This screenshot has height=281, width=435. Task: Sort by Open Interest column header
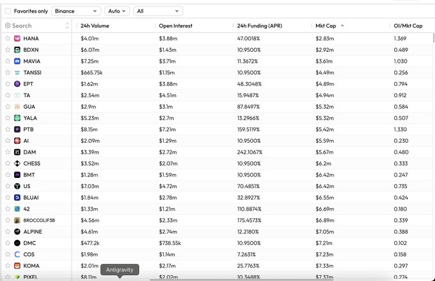176,26
